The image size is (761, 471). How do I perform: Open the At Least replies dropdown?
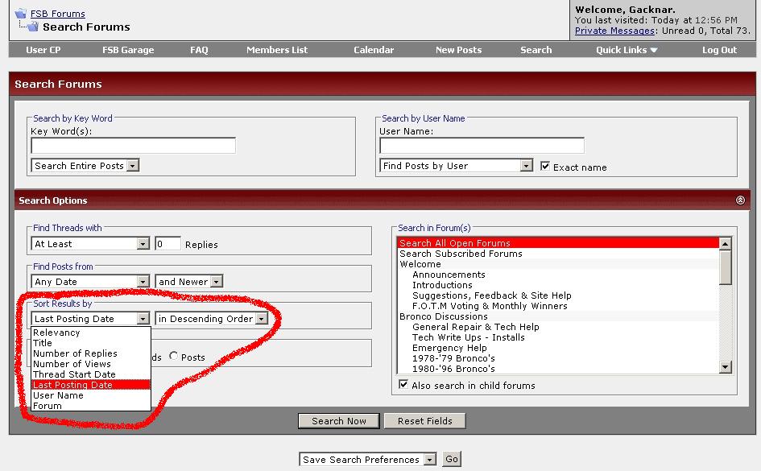(90, 243)
